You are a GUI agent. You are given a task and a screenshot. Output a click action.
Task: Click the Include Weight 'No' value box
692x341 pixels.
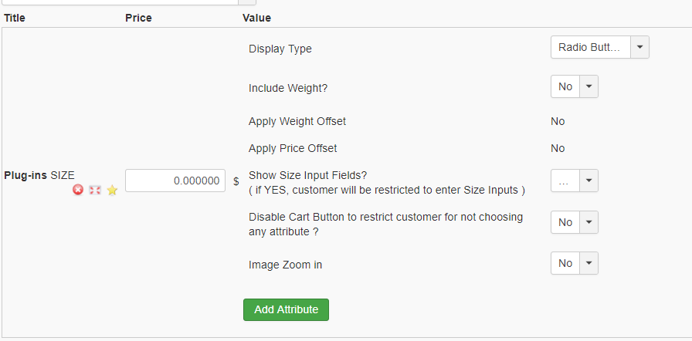click(x=565, y=86)
